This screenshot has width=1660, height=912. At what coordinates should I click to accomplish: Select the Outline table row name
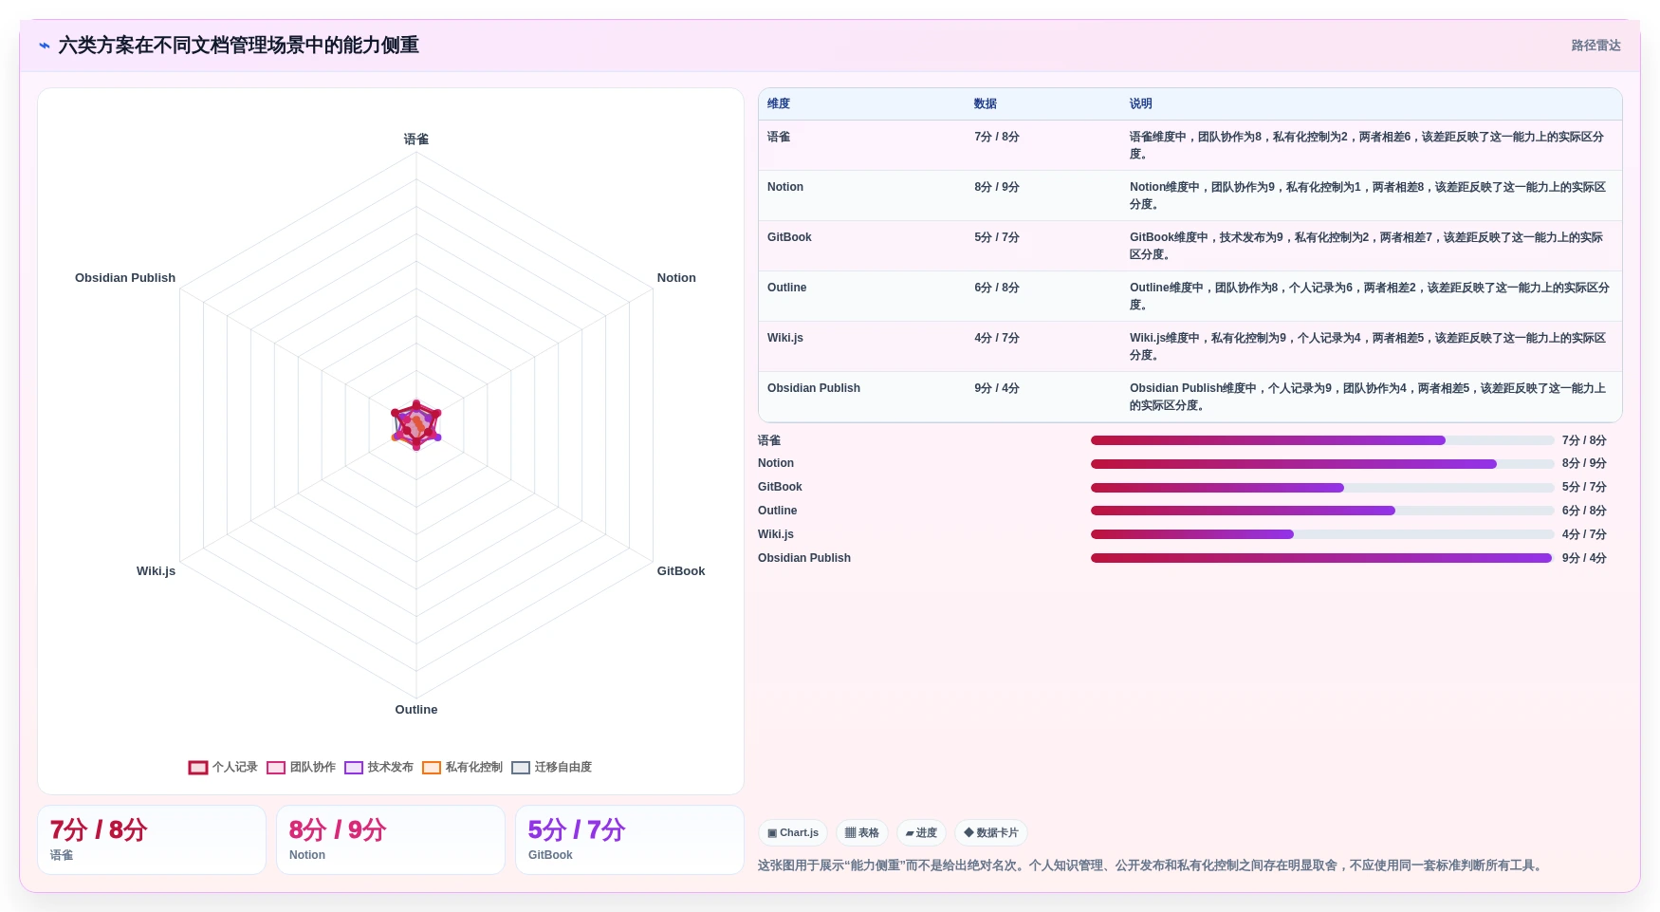point(786,288)
